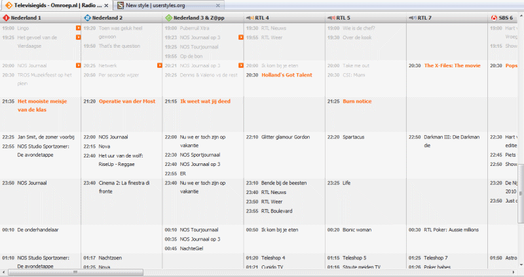Open Het mooiste meisje van de klas
524x277 pixels.
click(x=42, y=105)
